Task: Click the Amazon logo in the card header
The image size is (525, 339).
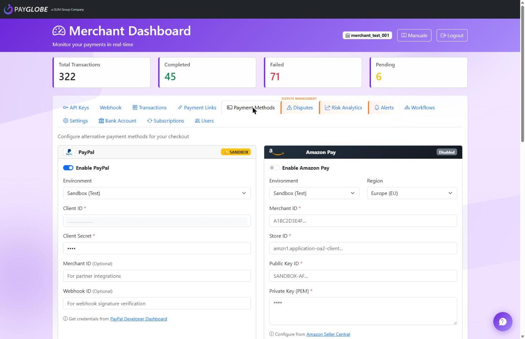Action: point(276,152)
